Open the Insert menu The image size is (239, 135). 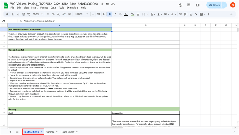(x=35, y=7)
